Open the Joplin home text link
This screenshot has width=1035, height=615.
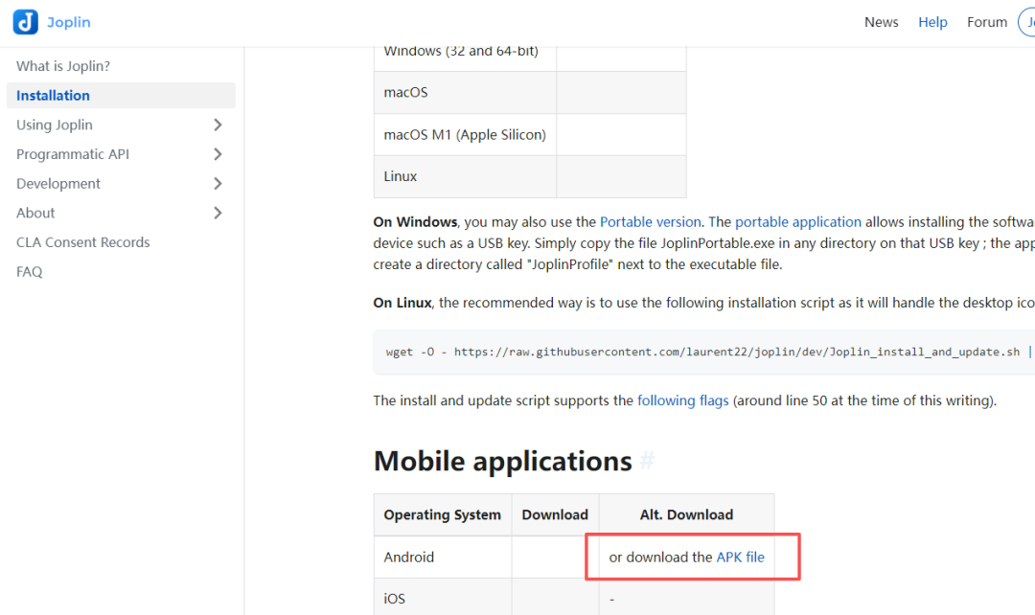coord(69,22)
